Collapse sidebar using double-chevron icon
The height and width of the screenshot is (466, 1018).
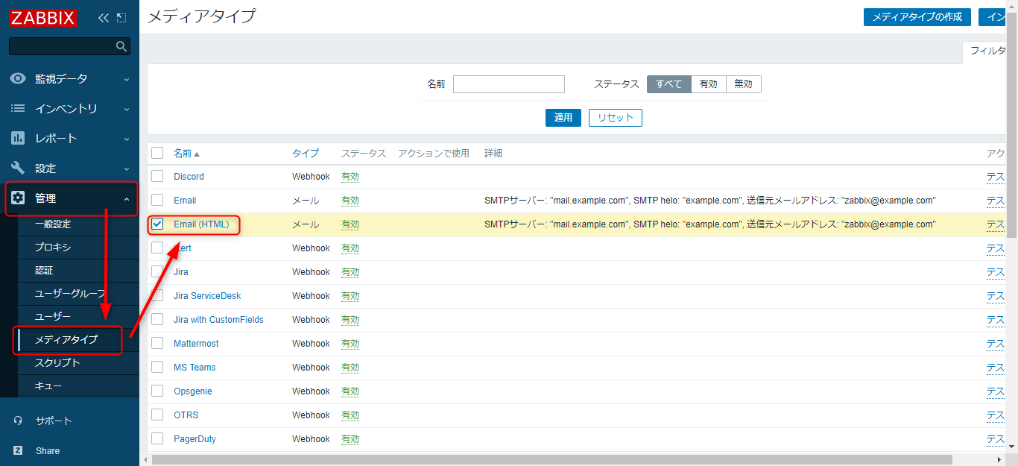[104, 17]
